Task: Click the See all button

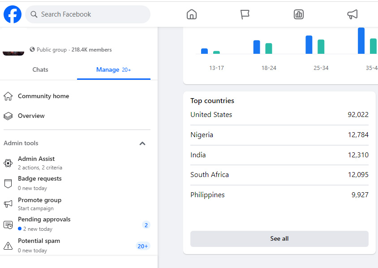Action: [279, 238]
